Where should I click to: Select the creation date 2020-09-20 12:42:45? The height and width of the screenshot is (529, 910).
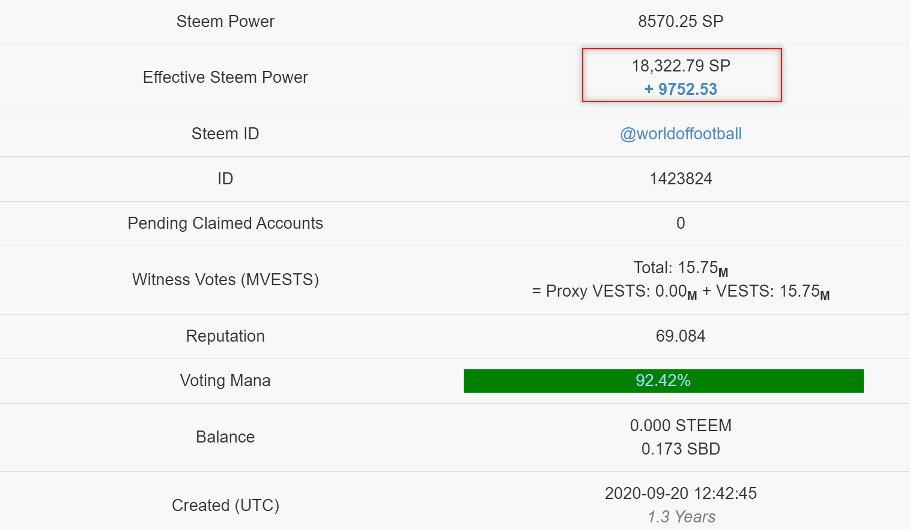click(681, 494)
